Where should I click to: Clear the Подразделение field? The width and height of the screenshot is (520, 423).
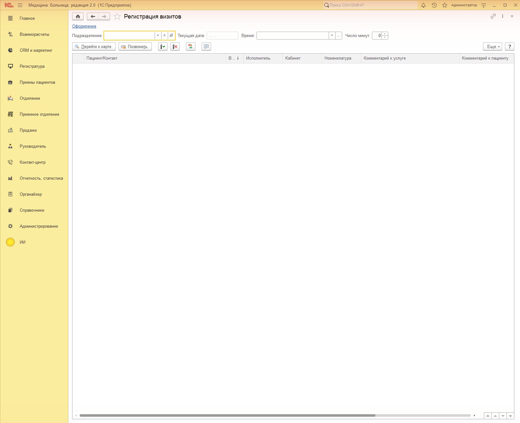(164, 35)
